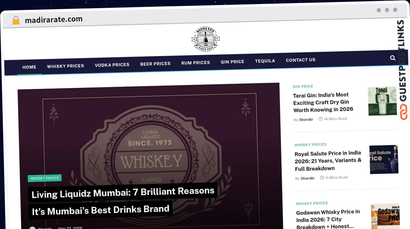Click Whisky Prices label above Godawan article

312,203
